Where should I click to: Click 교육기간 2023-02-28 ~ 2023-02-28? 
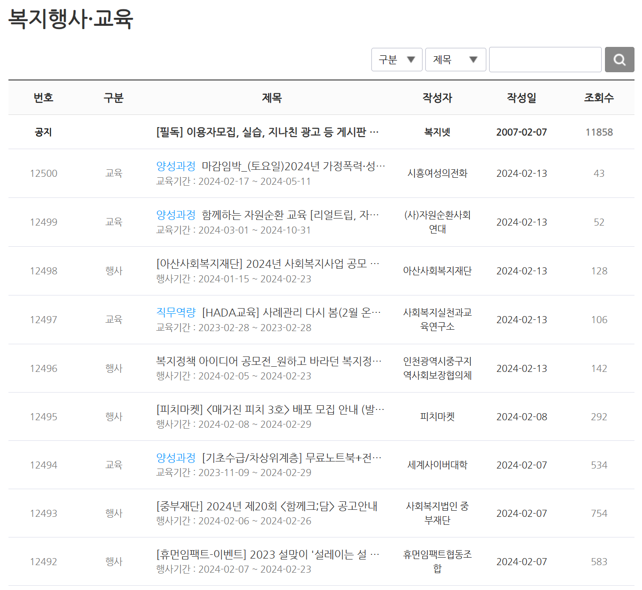pyautogui.click(x=234, y=328)
